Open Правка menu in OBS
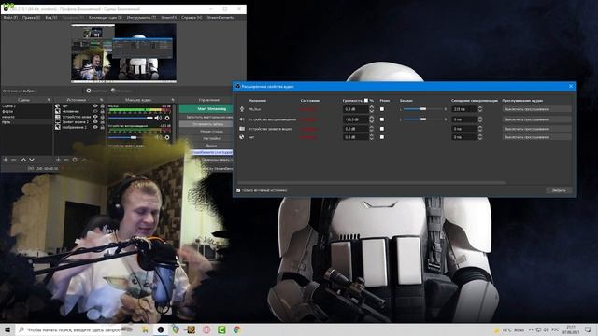 pyautogui.click(x=31, y=18)
